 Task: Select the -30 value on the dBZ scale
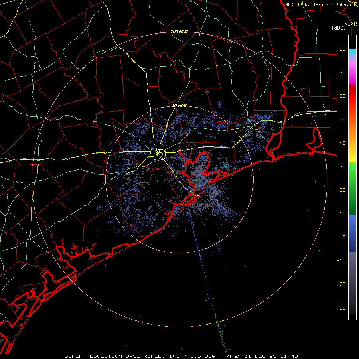coord(341,308)
